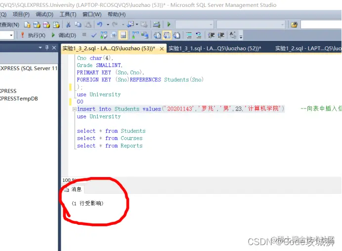Click the Undo arrow icon
The height and width of the screenshot is (251, 342).
100,24
